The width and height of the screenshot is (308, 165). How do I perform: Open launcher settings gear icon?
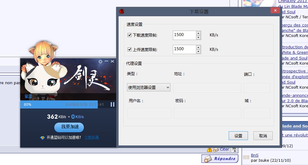point(100,61)
